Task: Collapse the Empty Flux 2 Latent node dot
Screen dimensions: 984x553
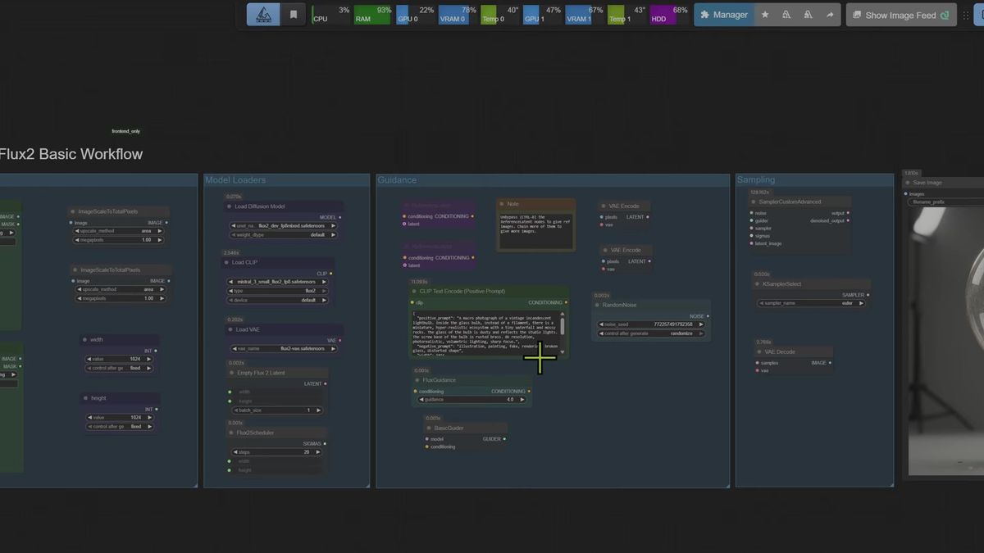Action: click(230, 373)
